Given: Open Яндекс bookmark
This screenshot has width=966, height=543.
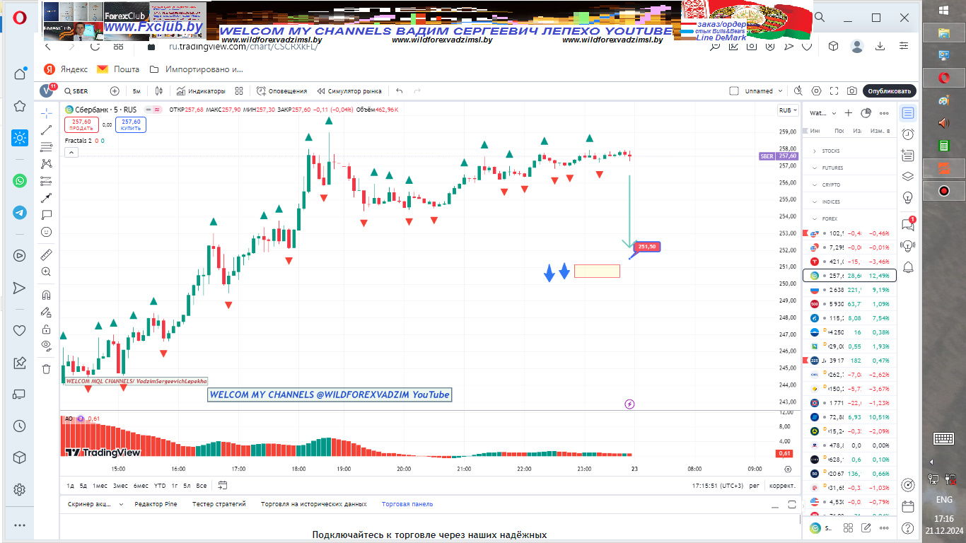Looking at the screenshot, I should 66,69.
